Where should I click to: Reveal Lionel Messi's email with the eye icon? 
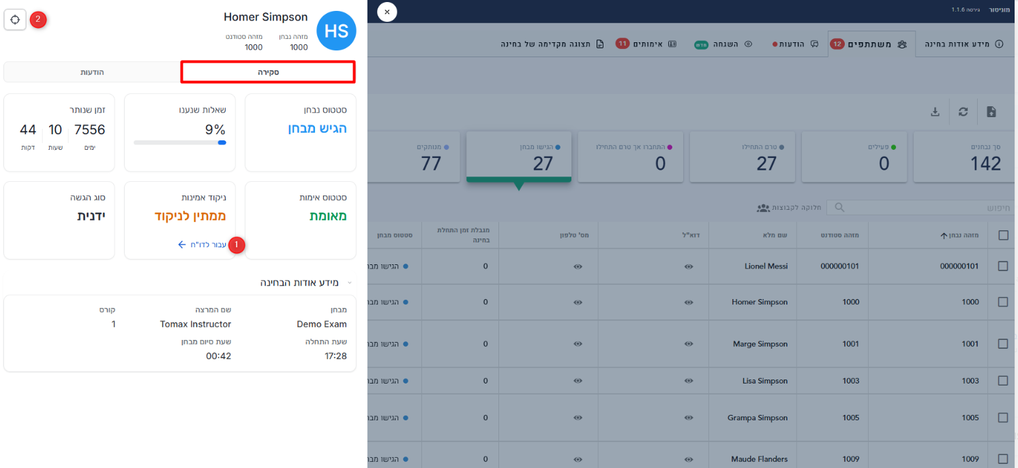(x=689, y=266)
